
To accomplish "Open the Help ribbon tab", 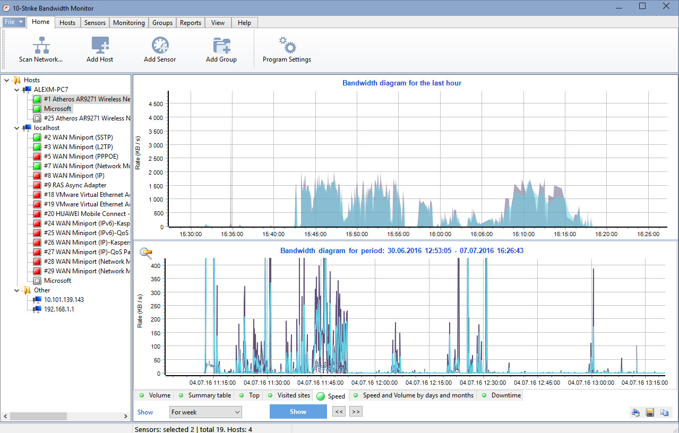I will [x=244, y=23].
